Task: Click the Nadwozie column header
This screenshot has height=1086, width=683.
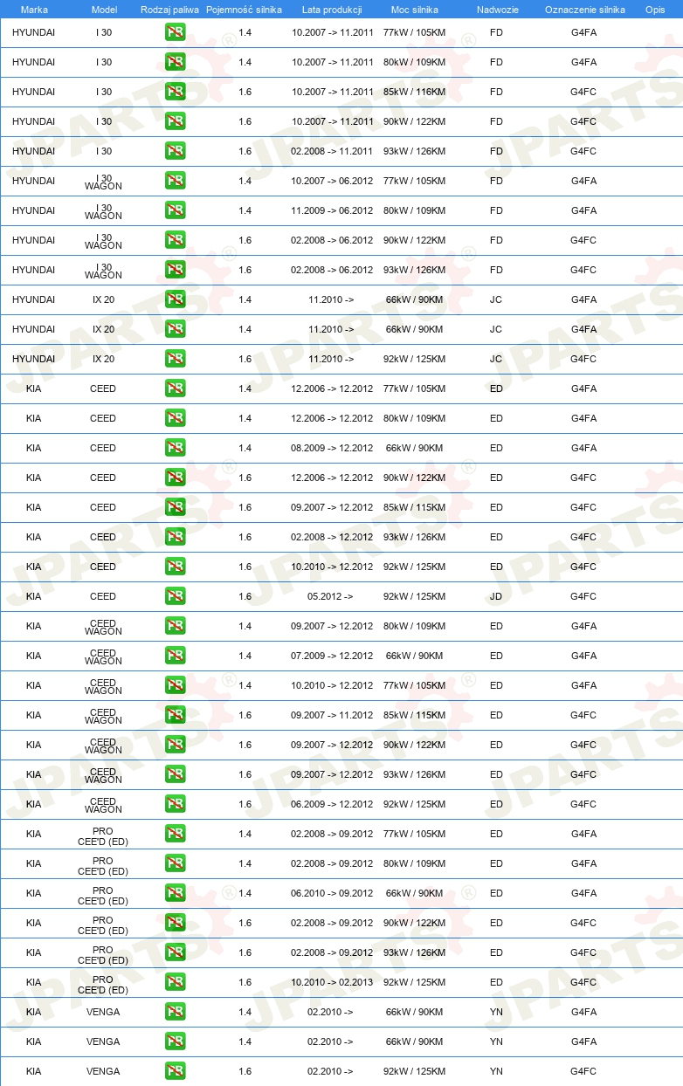Action: 496,10
